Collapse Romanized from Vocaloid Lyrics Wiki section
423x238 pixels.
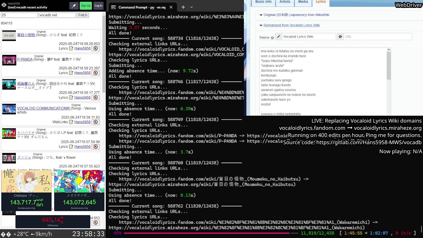point(289,25)
